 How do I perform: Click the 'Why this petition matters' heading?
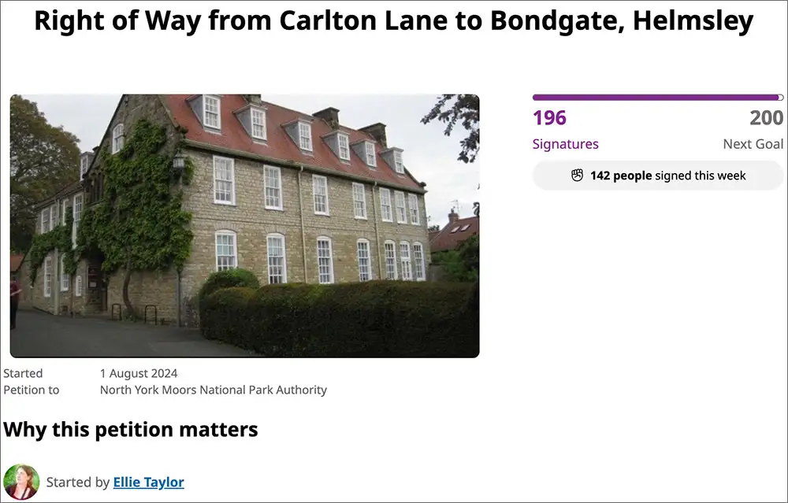[131, 430]
